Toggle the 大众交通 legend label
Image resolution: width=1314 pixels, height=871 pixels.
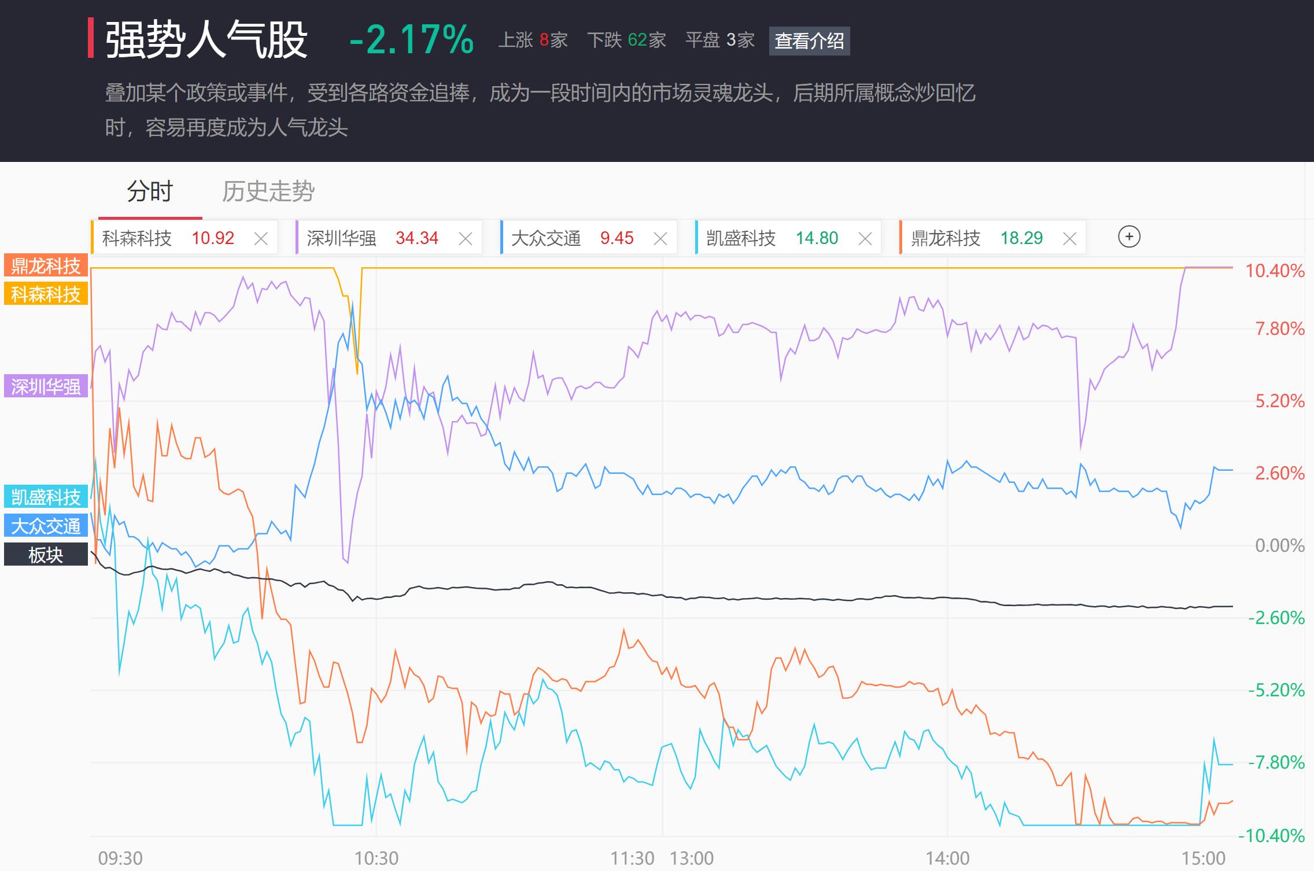point(46,526)
